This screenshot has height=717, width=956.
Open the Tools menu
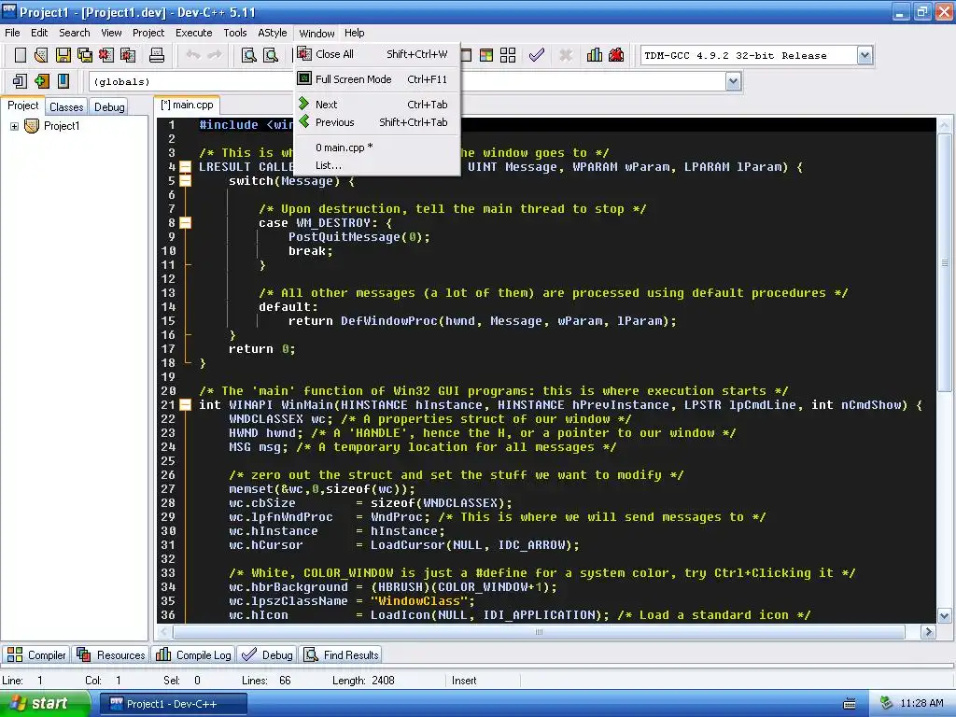234,33
